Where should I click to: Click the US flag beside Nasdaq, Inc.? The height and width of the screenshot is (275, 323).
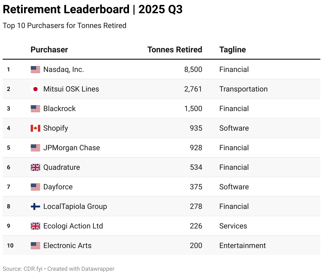pyautogui.click(x=35, y=70)
